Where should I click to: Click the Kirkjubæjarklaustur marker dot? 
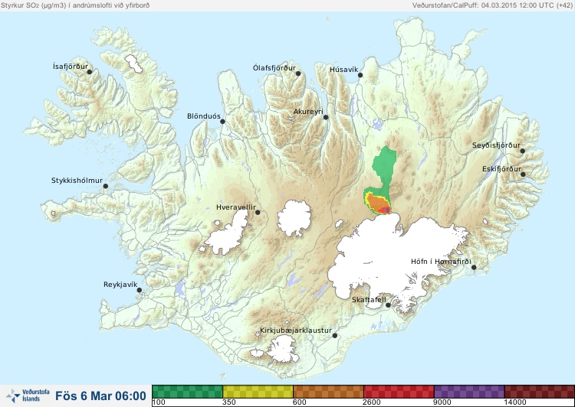point(334,336)
